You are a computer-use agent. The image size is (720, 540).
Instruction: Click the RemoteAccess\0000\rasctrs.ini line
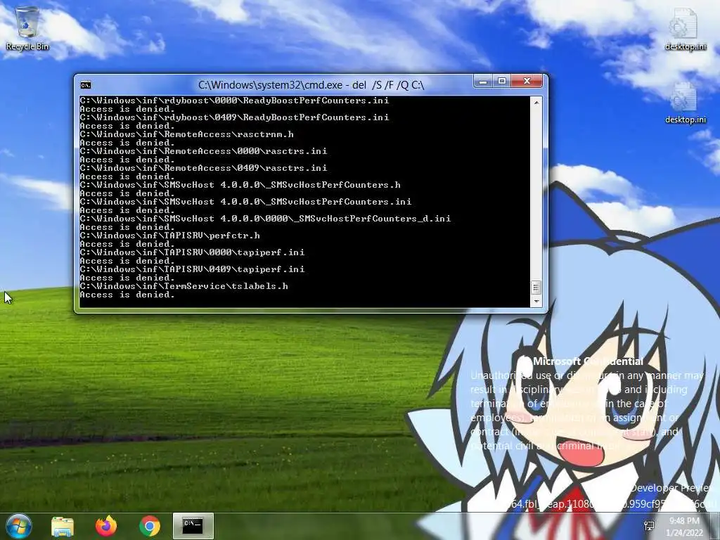(203, 151)
